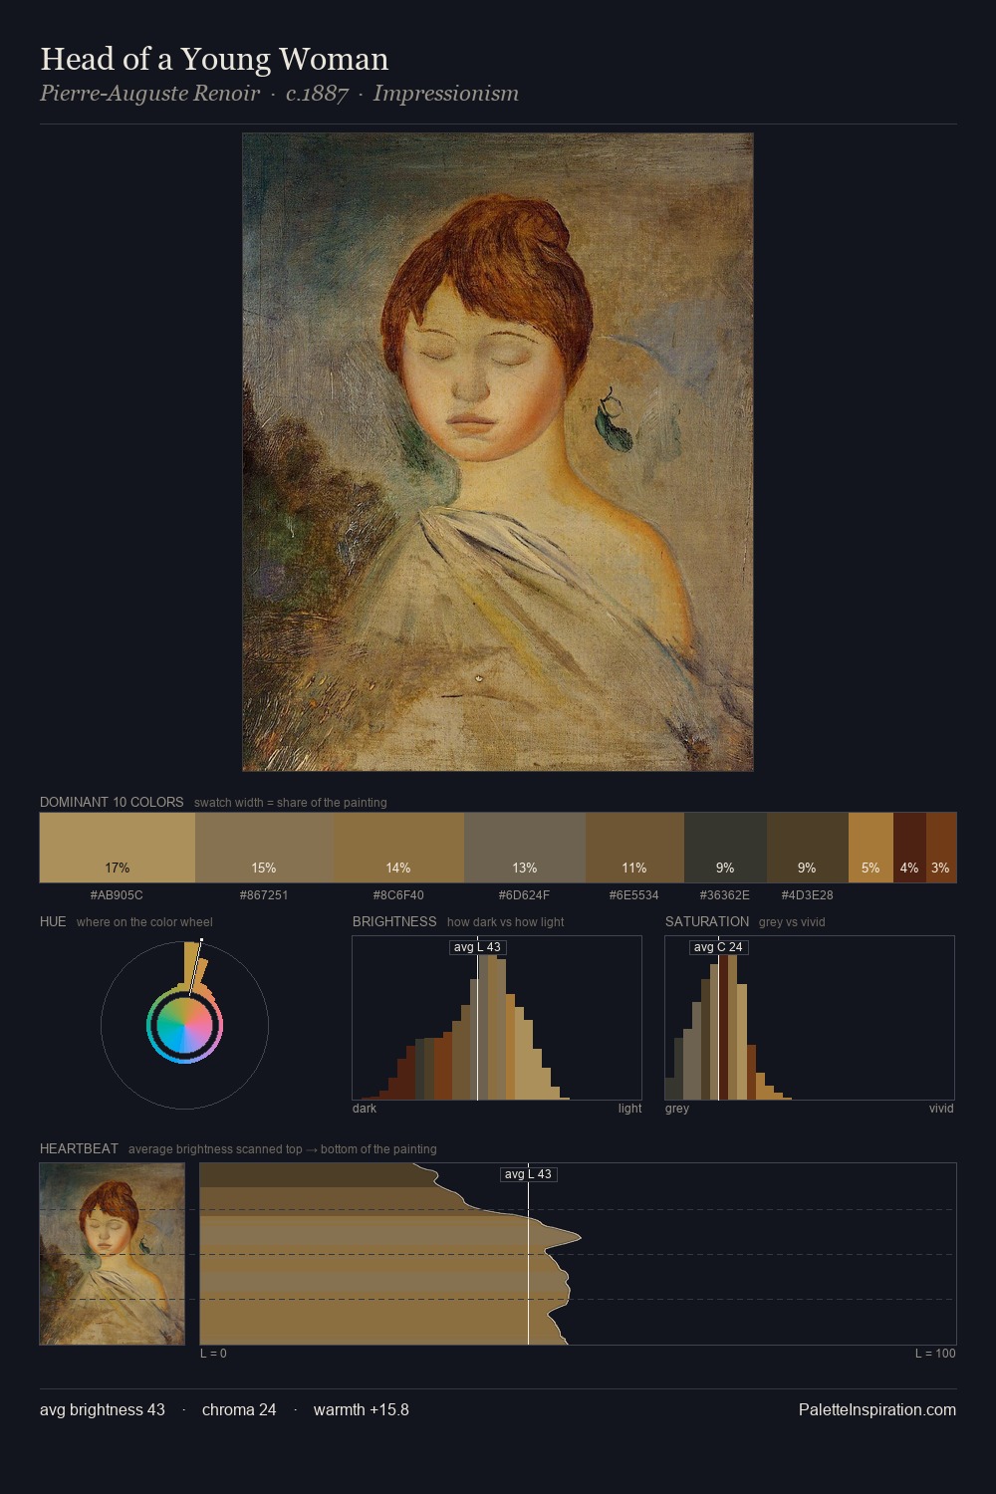Viewport: 996px width, 1494px height.
Task: Click hex code '#8C6F40' label
Action: pyautogui.click(x=398, y=894)
